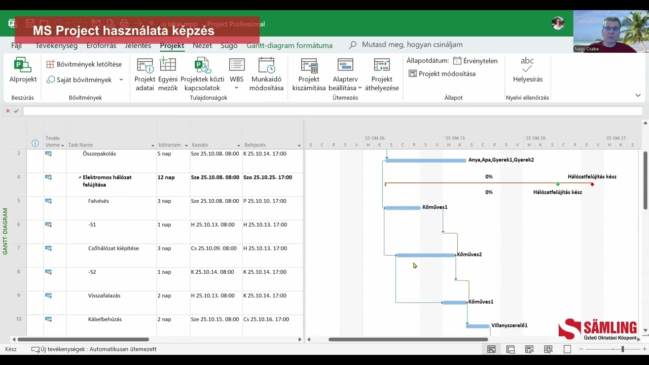Open Kezdés column filter dropdown
649x365 pixels.
click(x=238, y=145)
